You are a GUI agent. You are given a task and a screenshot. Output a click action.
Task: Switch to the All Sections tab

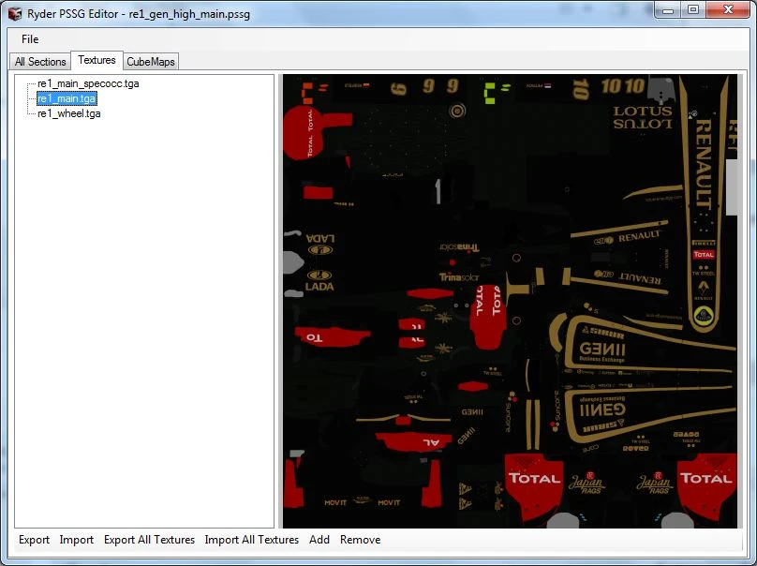(x=39, y=61)
